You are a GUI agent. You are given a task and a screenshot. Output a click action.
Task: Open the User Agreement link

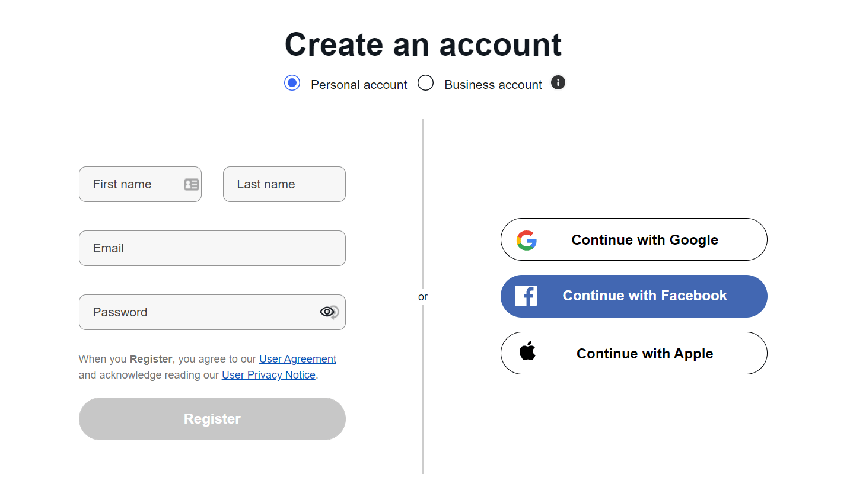click(x=298, y=358)
